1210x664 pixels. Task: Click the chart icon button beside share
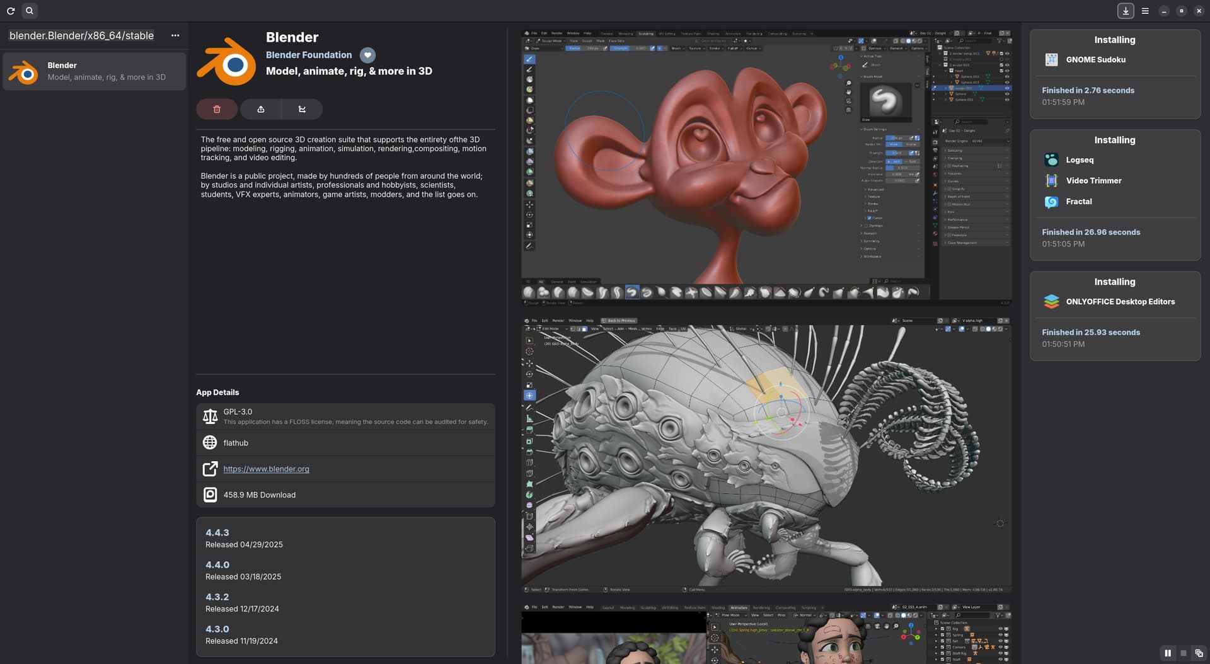pyautogui.click(x=302, y=109)
